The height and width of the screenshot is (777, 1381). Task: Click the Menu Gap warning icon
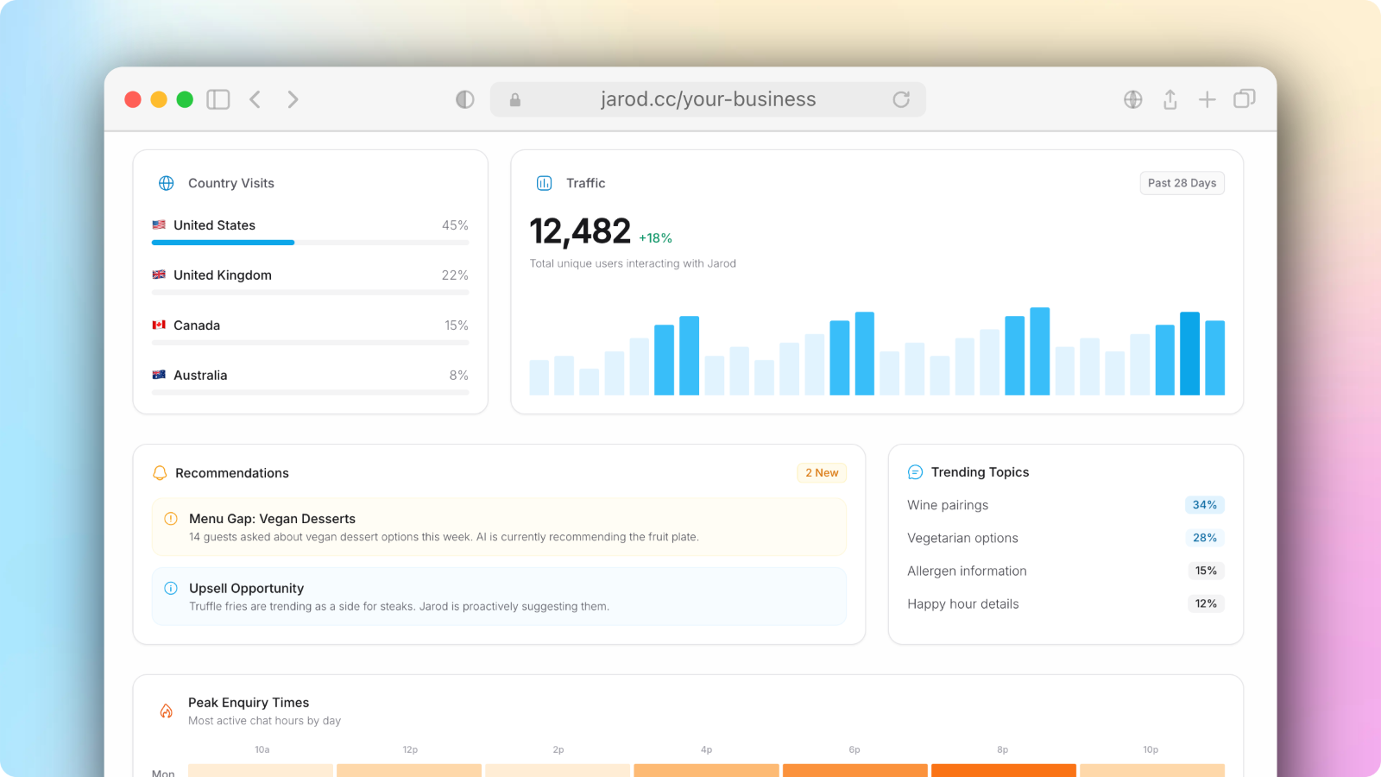point(171,519)
